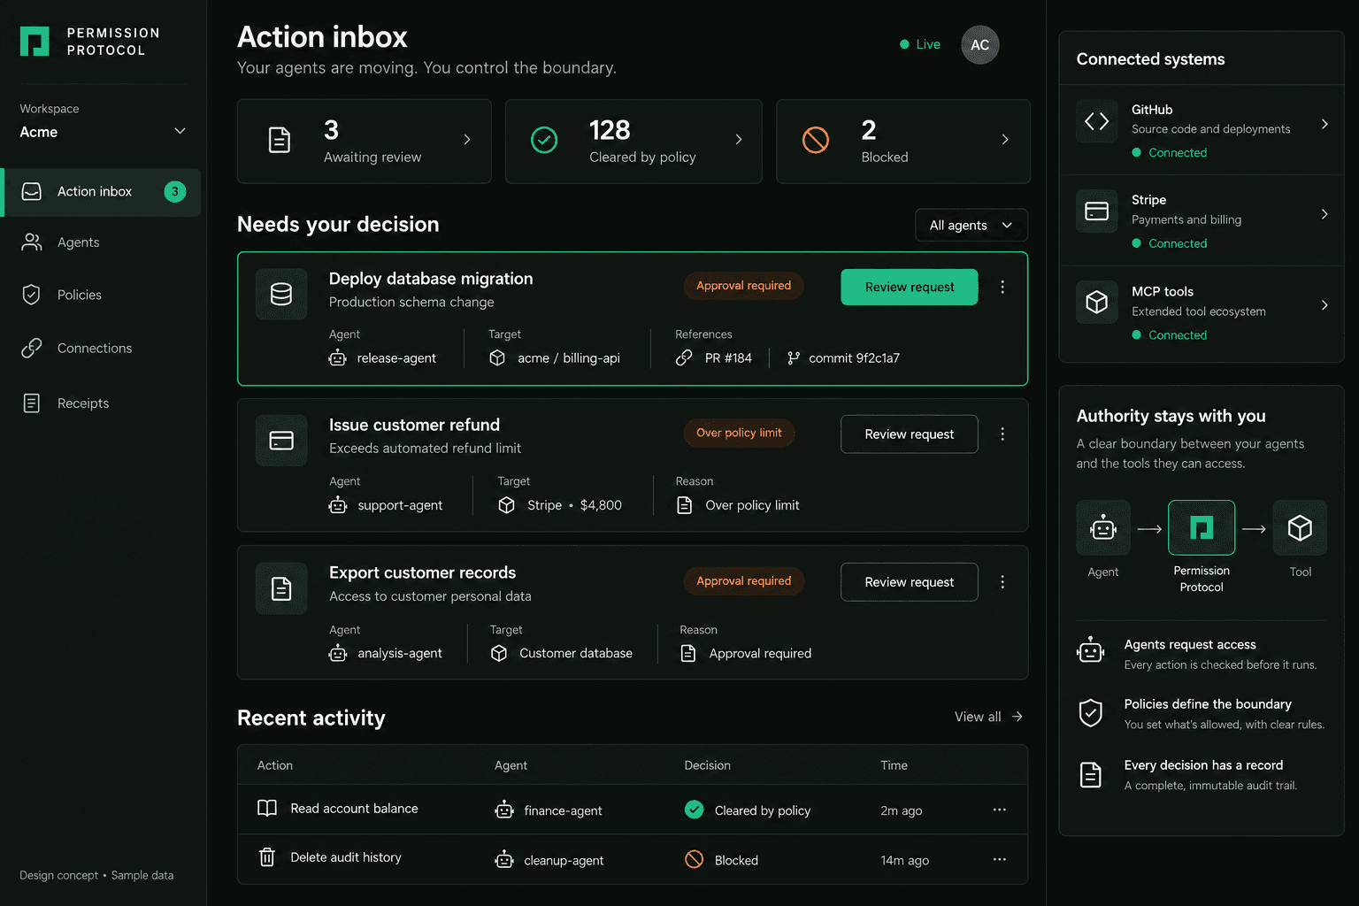Click the Live status indicator
Viewport: 1359px width, 906px height.
(920, 44)
